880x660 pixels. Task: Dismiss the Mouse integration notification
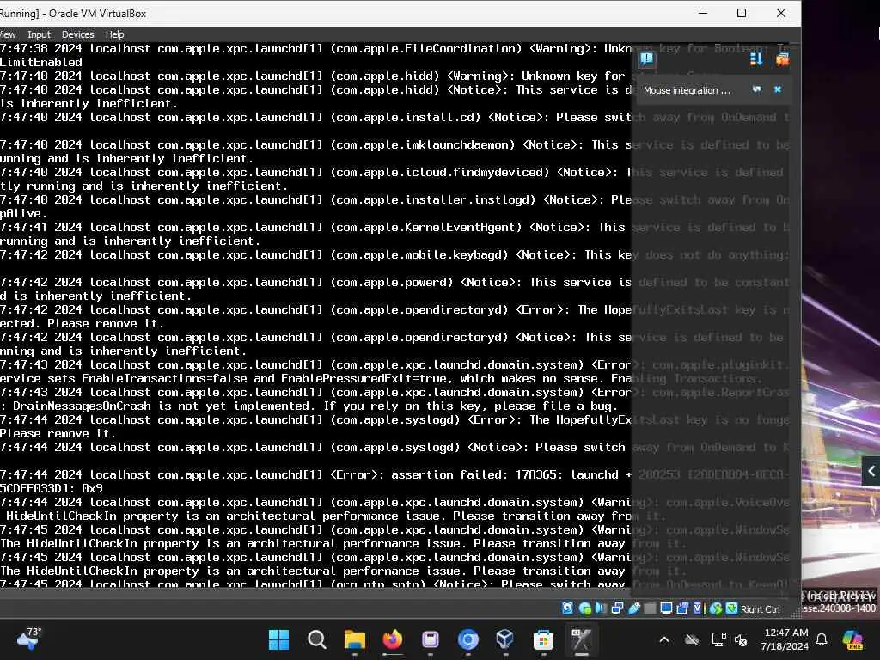click(777, 89)
